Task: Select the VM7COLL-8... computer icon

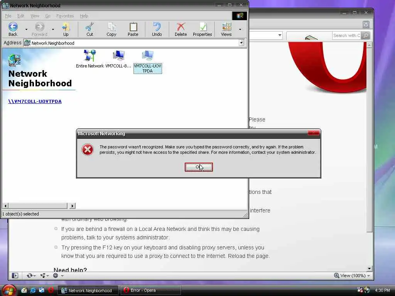Action: [x=118, y=59]
